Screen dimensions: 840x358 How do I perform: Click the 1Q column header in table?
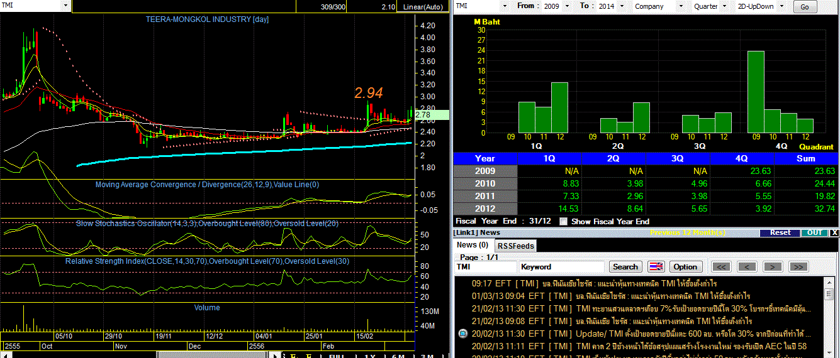549,158
